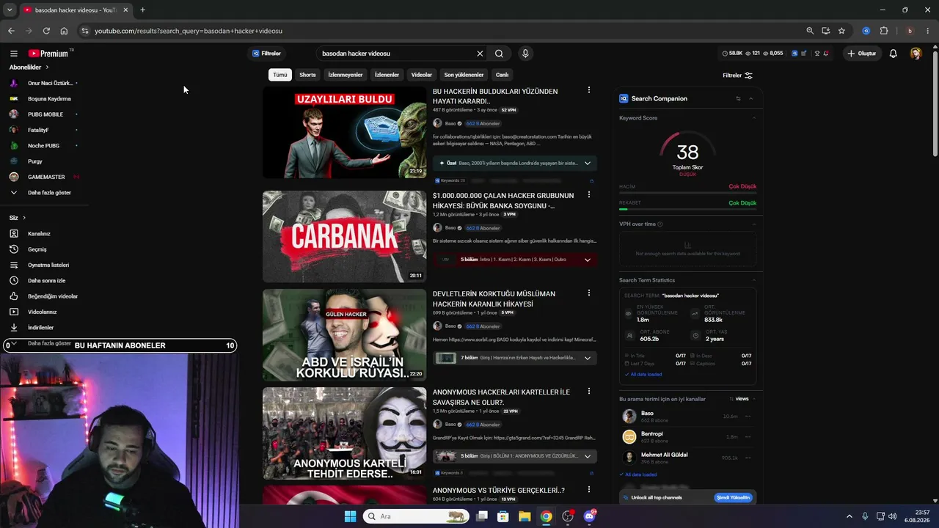The width and height of the screenshot is (939, 528).
Task: Click Şimdi Yükseltin upgrade button
Action: [734, 498]
